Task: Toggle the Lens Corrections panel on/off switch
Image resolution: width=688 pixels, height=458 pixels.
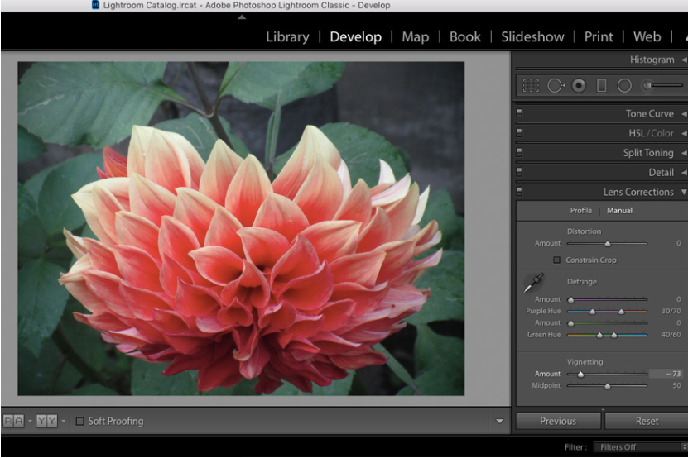Action: pyautogui.click(x=519, y=191)
